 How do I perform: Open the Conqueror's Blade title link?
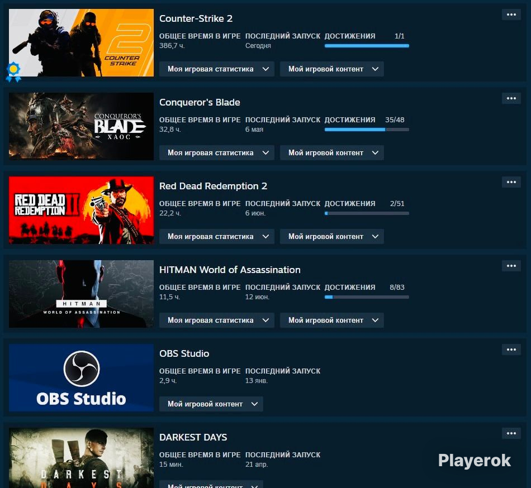[200, 103]
